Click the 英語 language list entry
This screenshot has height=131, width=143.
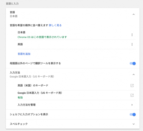(20, 44)
